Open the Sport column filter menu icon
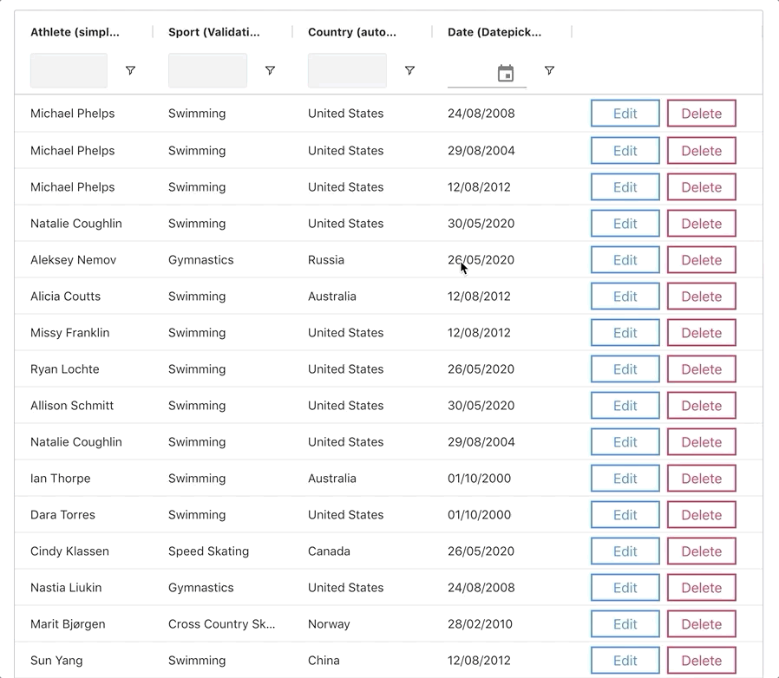The width and height of the screenshot is (779, 678). 270,70
